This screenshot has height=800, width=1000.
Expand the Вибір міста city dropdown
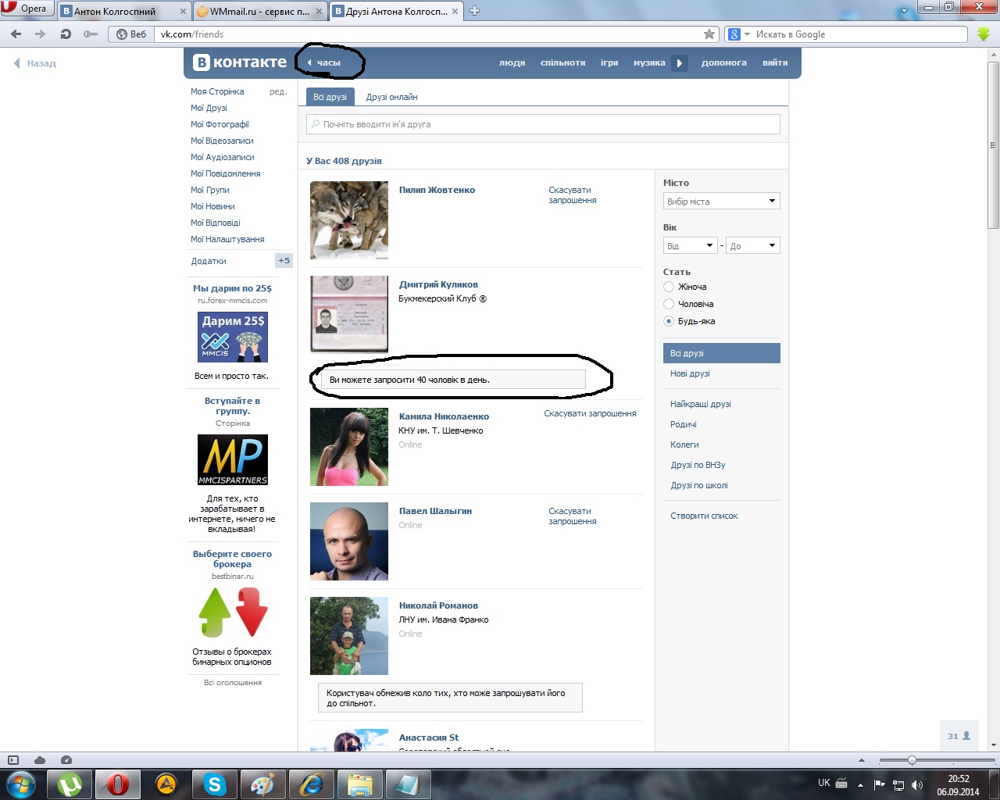(x=722, y=202)
